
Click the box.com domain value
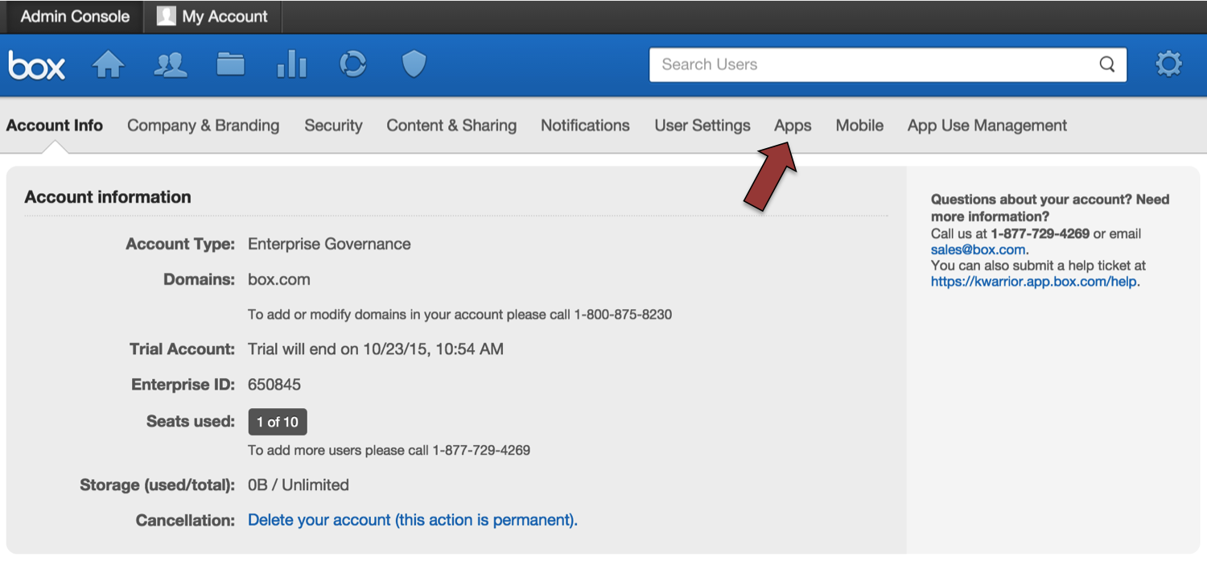(279, 280)
